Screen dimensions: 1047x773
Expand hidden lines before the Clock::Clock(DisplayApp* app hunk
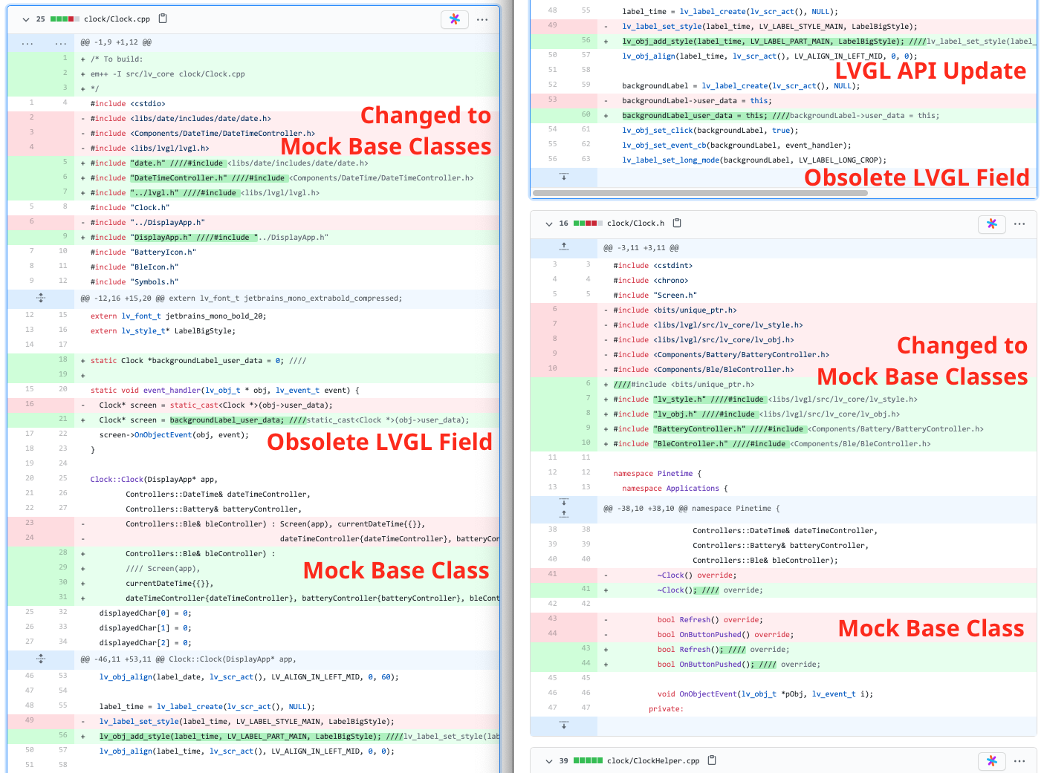coord(41,659)
